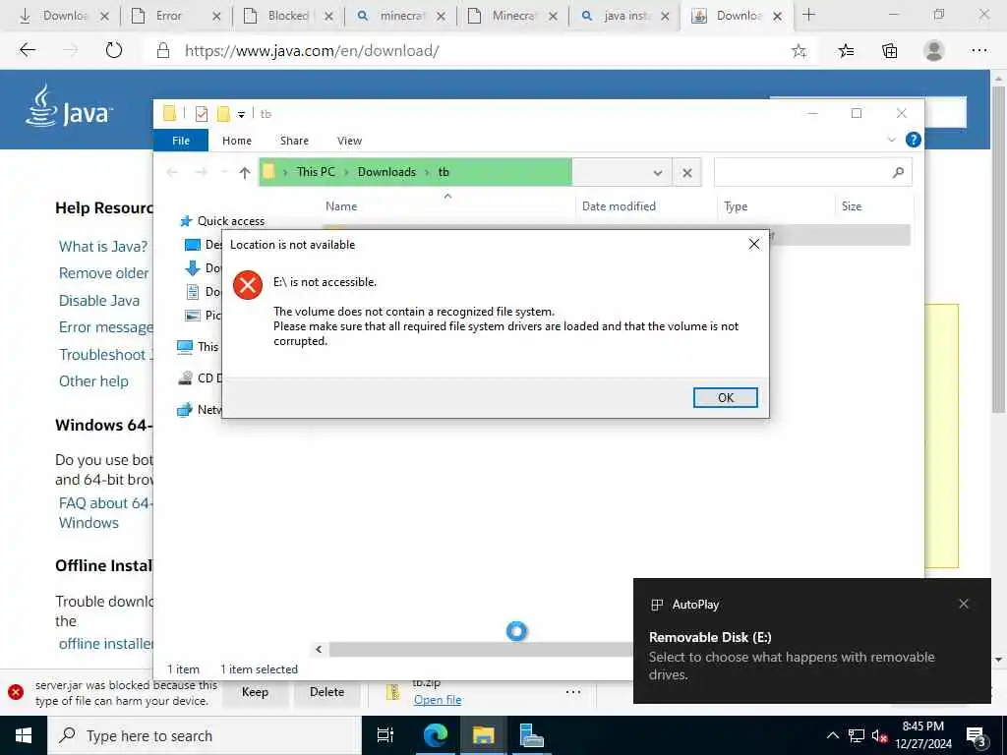The width and height of the screenshot is (1007, 755).
Task: Open a new browser tab
Action: (808, 15)
